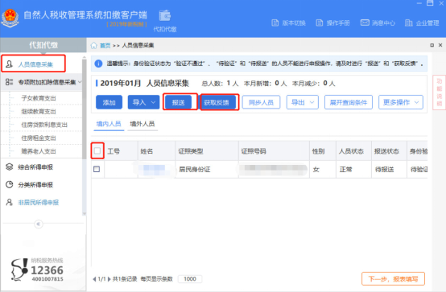
Task: Click the 非居民所得申报 person icon
Action: [9, 202]
